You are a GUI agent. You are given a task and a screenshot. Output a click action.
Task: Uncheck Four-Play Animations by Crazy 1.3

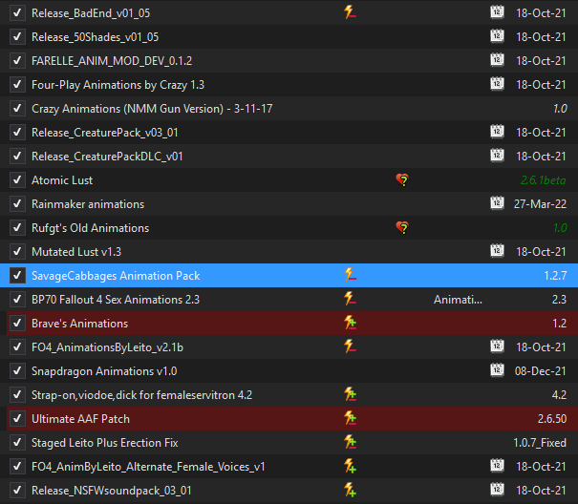17,85
